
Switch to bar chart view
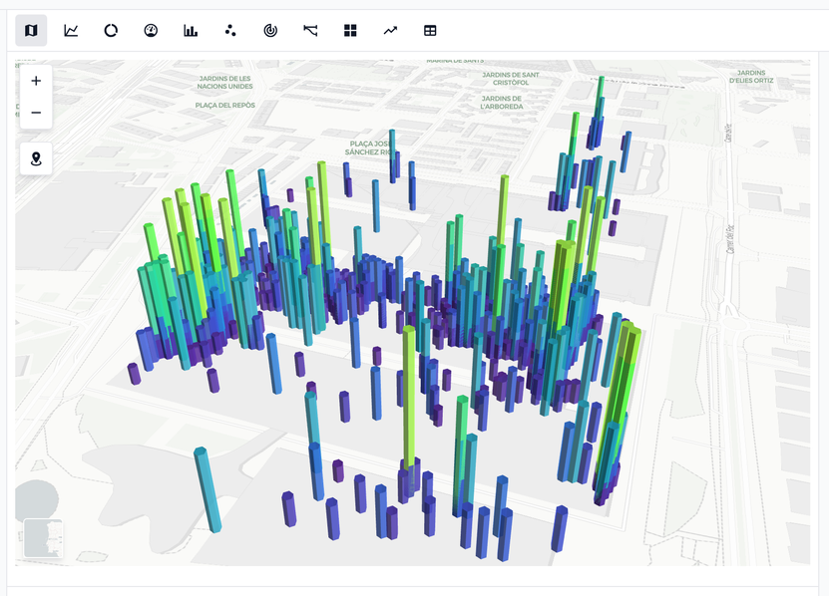191,31
